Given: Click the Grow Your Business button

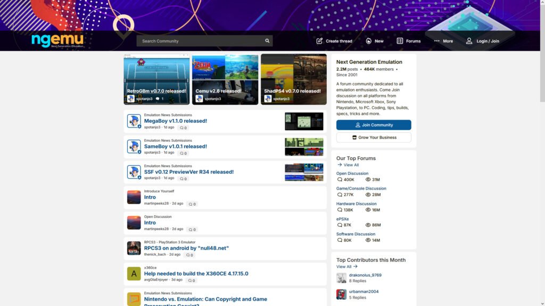Looking at the screenshot, I should 374,138.
